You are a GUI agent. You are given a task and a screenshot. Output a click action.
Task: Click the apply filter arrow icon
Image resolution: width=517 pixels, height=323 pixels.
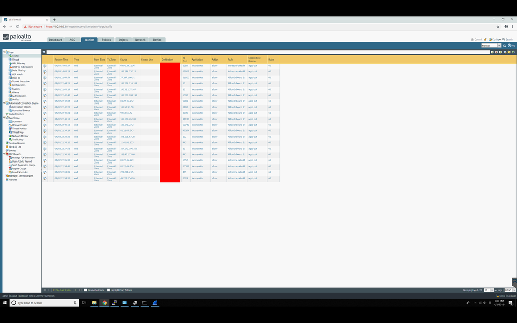pyautogui.click(x=492, y=52)
